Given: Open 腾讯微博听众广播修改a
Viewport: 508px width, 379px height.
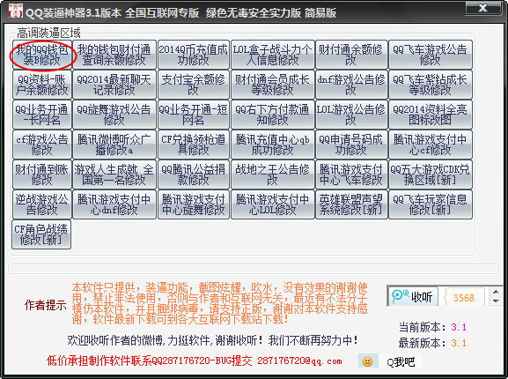Looking at the screenshot, I should (114, 145).
